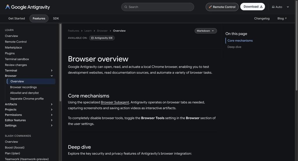Jump to Deep dive in page outline

point(234,47)
